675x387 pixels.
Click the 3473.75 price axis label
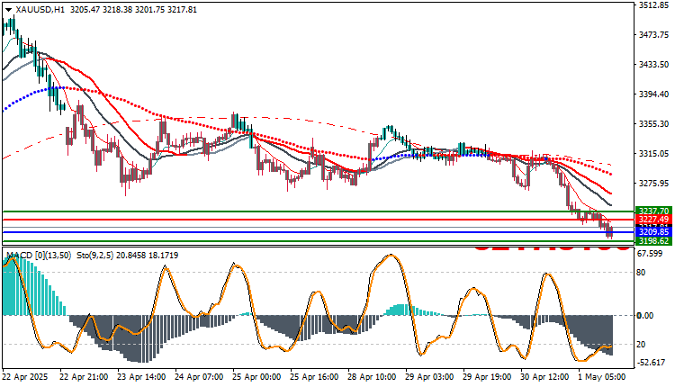(653, 35)
